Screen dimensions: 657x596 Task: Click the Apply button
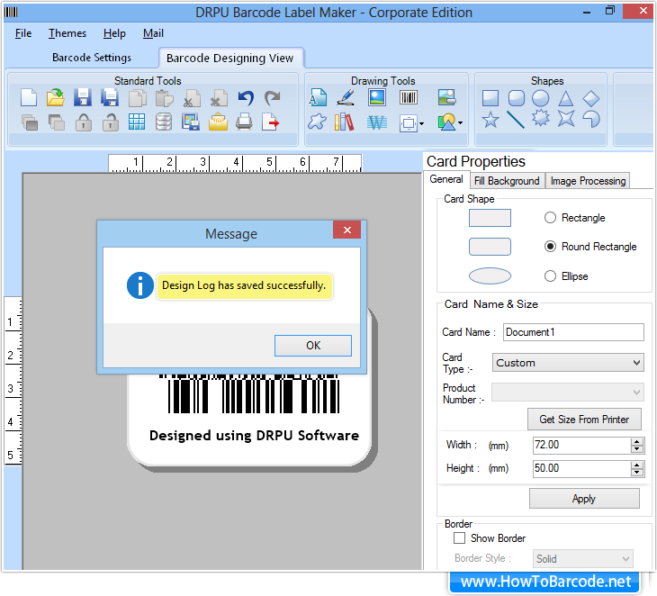point(584,499)
